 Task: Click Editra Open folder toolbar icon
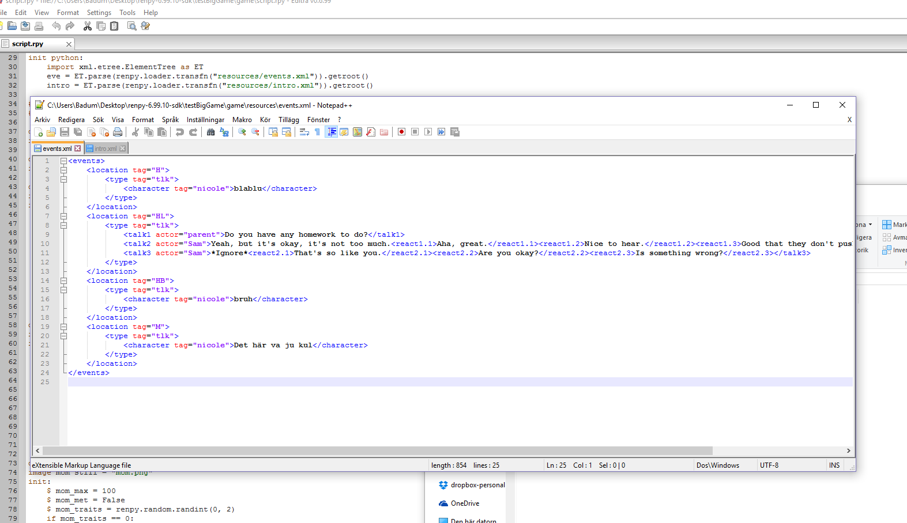click(x=12, y=26)
